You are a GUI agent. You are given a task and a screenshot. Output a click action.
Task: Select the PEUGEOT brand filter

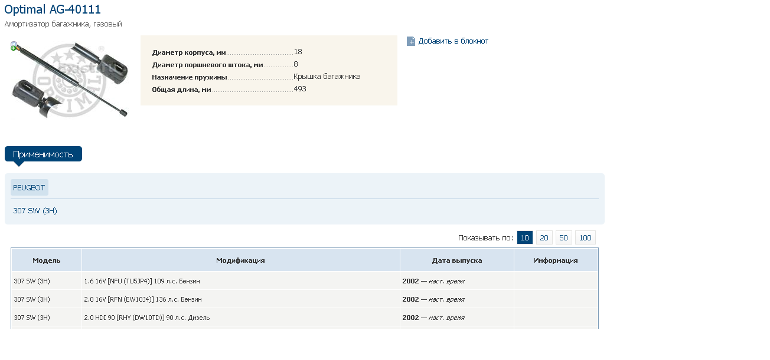[x=29, y=188]
